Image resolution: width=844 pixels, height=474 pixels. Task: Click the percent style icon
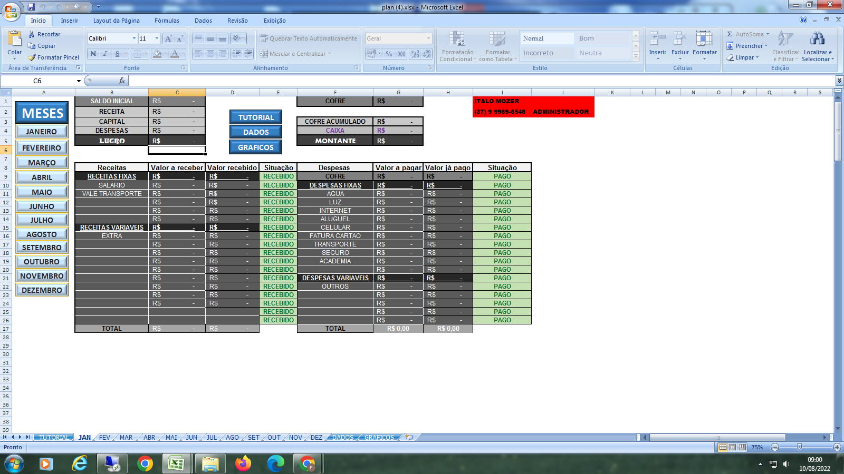[389, 54]
